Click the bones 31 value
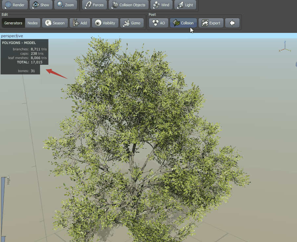Image resolution: width=297 pixels, height=242 pixels. click(x=33, y=71)
